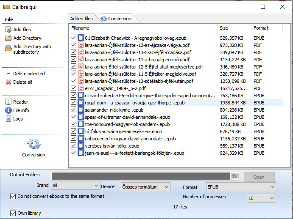Select the verebes-istván-tólig-.epub filename
Viewport: 293px width, 219px height.
pyautogui.click(x=112, y=146)
